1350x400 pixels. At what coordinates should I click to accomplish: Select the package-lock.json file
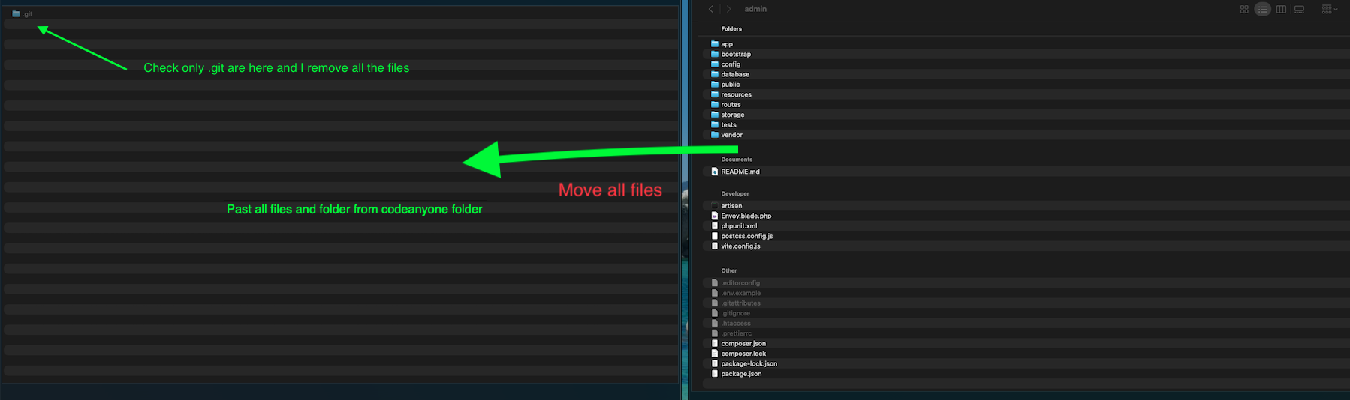coord(749,364)
